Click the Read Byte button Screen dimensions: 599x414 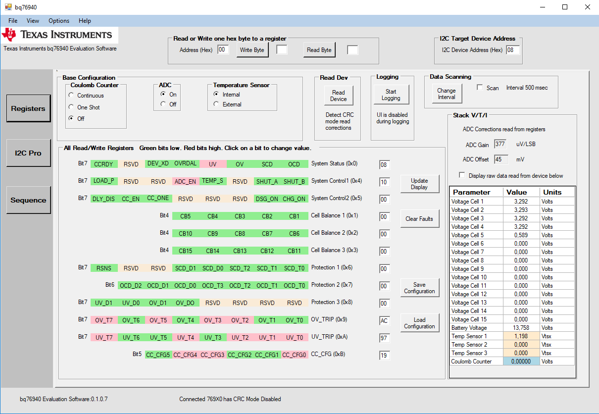pyautogui.click(x=319, y=50)
